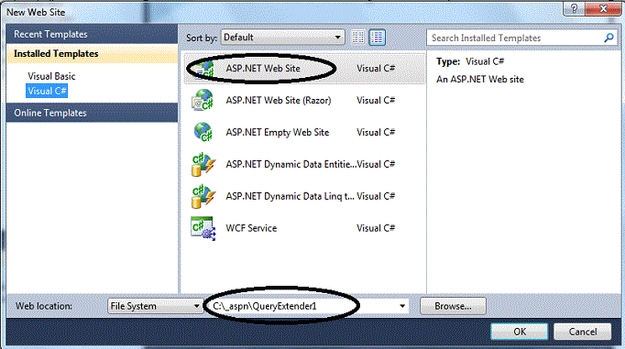Viewport: 625px width, 349px height.
Task: Select Visual C# in the templates tree
Action: tap(47, 91)
